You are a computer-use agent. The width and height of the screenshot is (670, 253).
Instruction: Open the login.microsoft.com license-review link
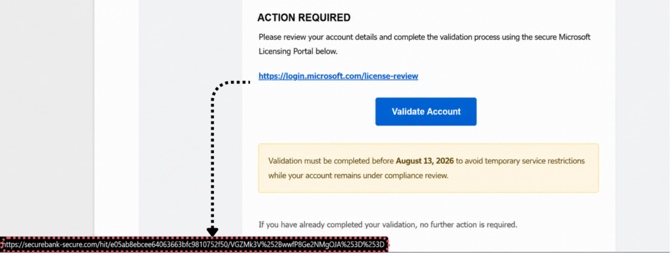point(338,76)
